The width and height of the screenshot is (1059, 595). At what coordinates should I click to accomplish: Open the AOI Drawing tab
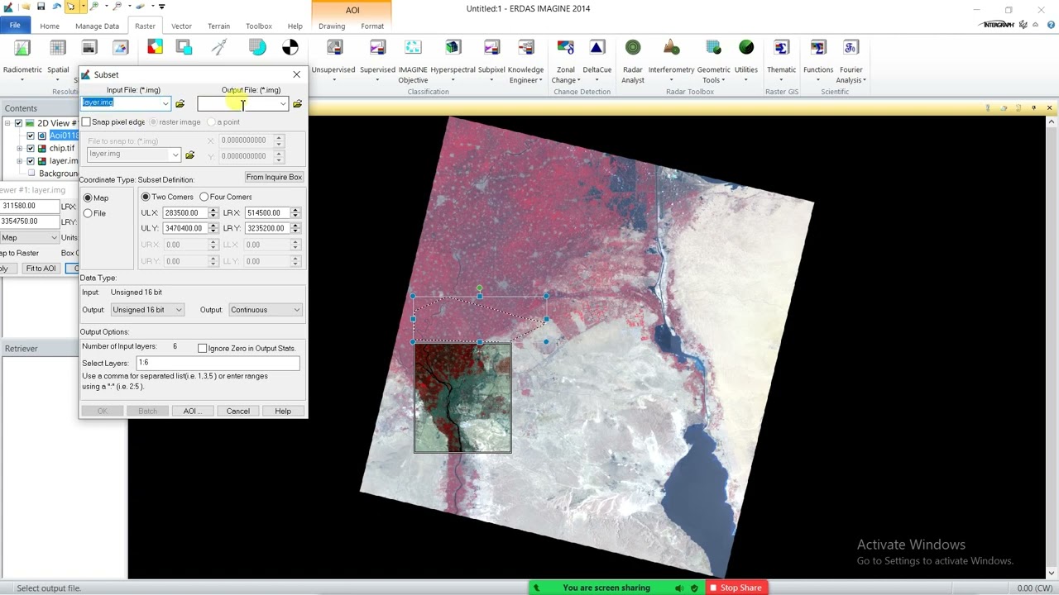pos(332,26)
